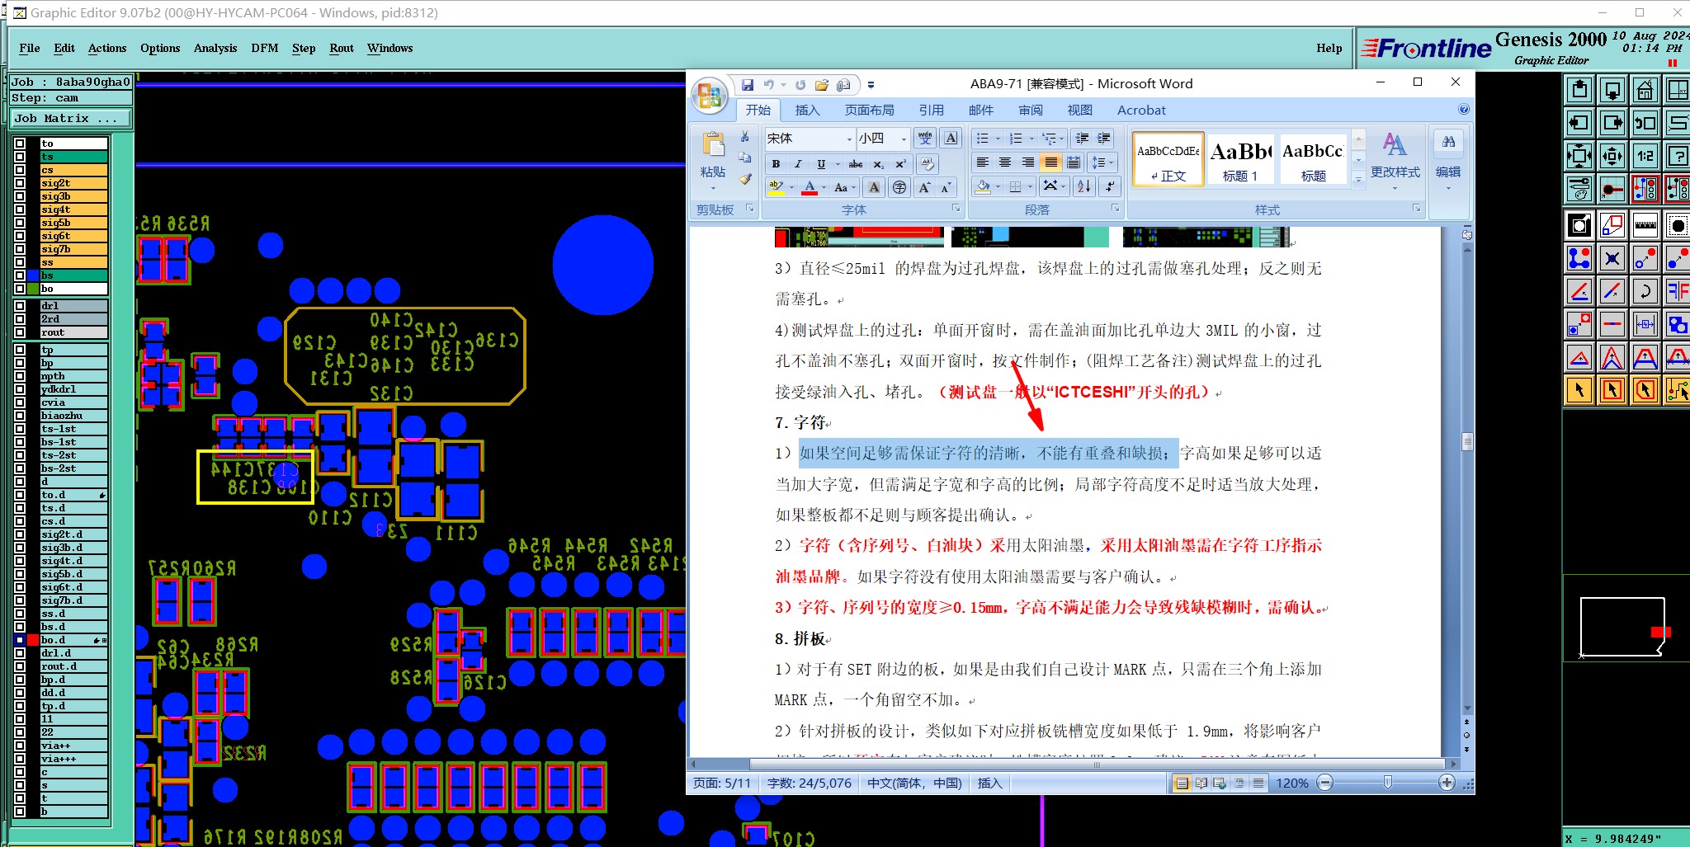1690x847 pixels.
Task: Click the Office orb button in Word
Action: point(710,96)
